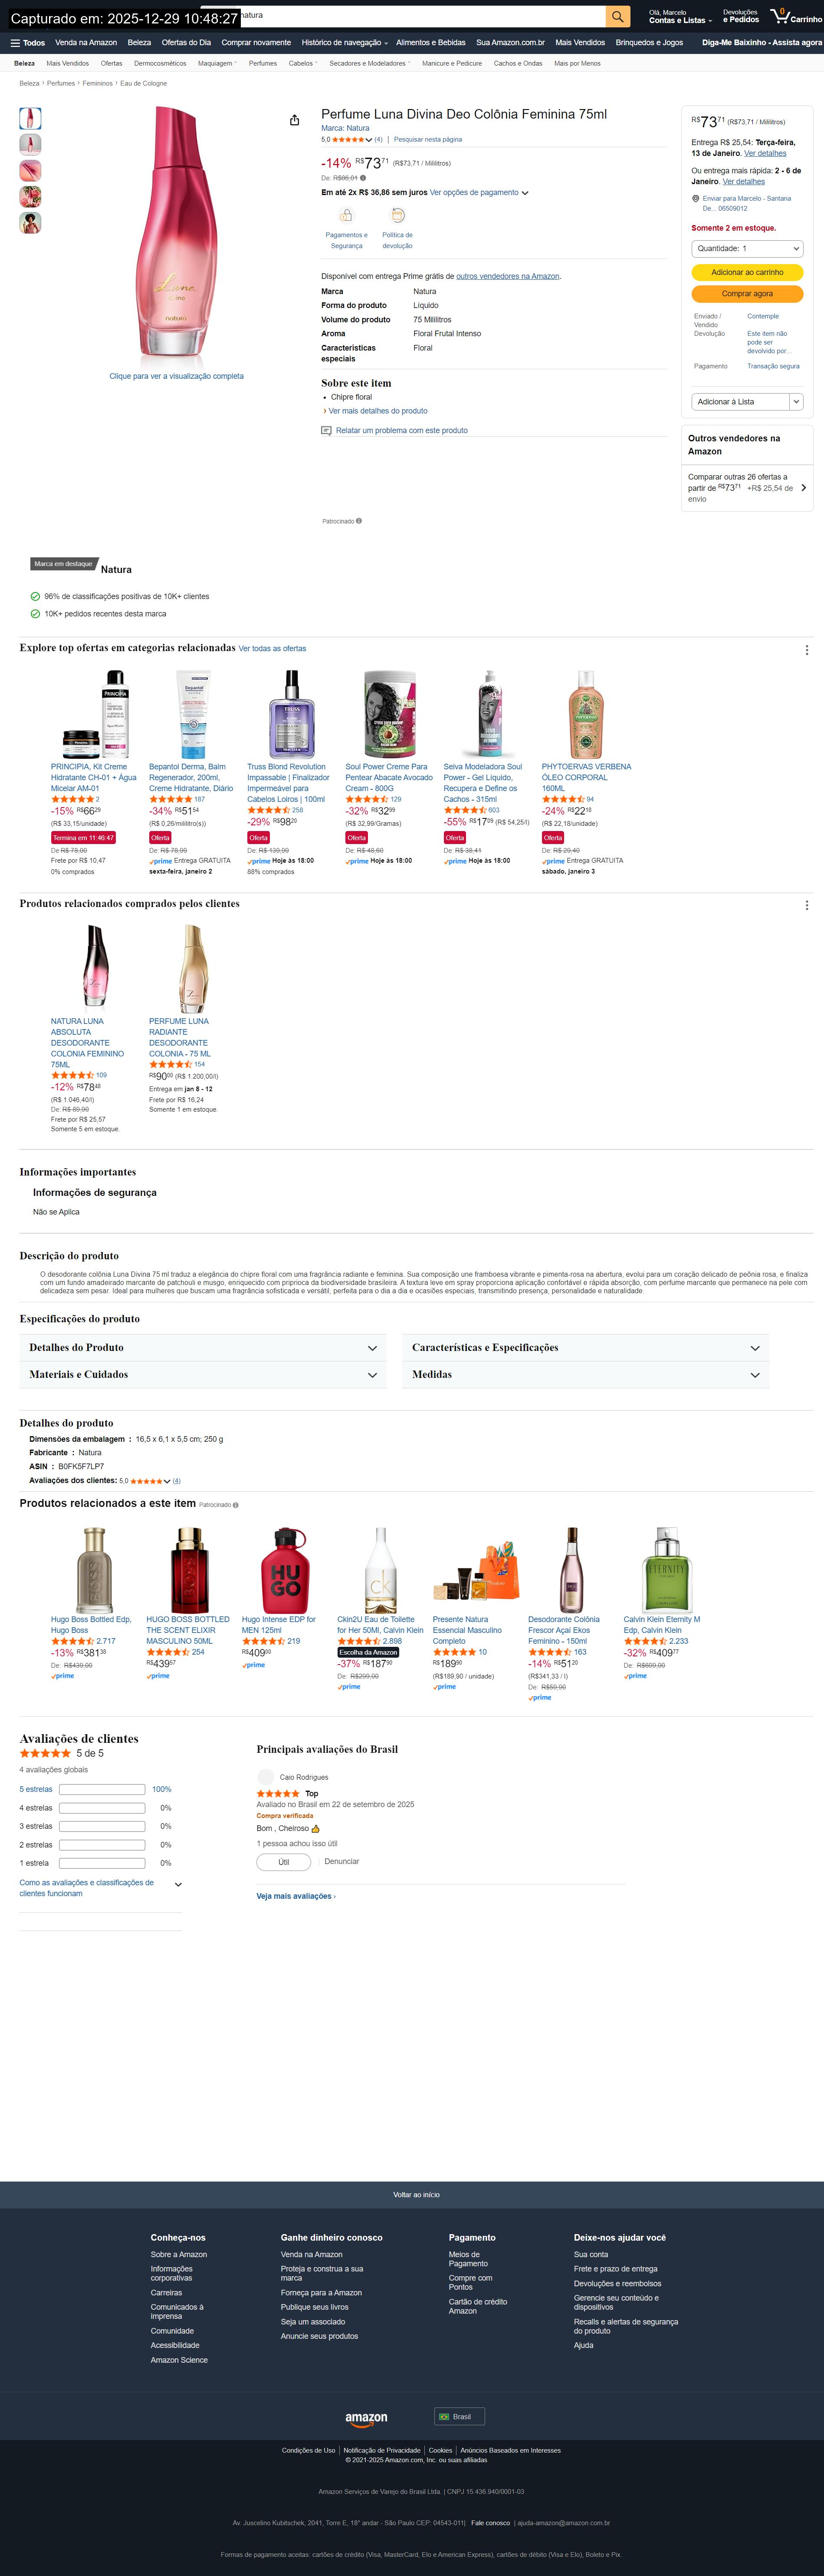
Task: Click the Útil button on review
Action: pyautogui.click(x=284, y=1861)
